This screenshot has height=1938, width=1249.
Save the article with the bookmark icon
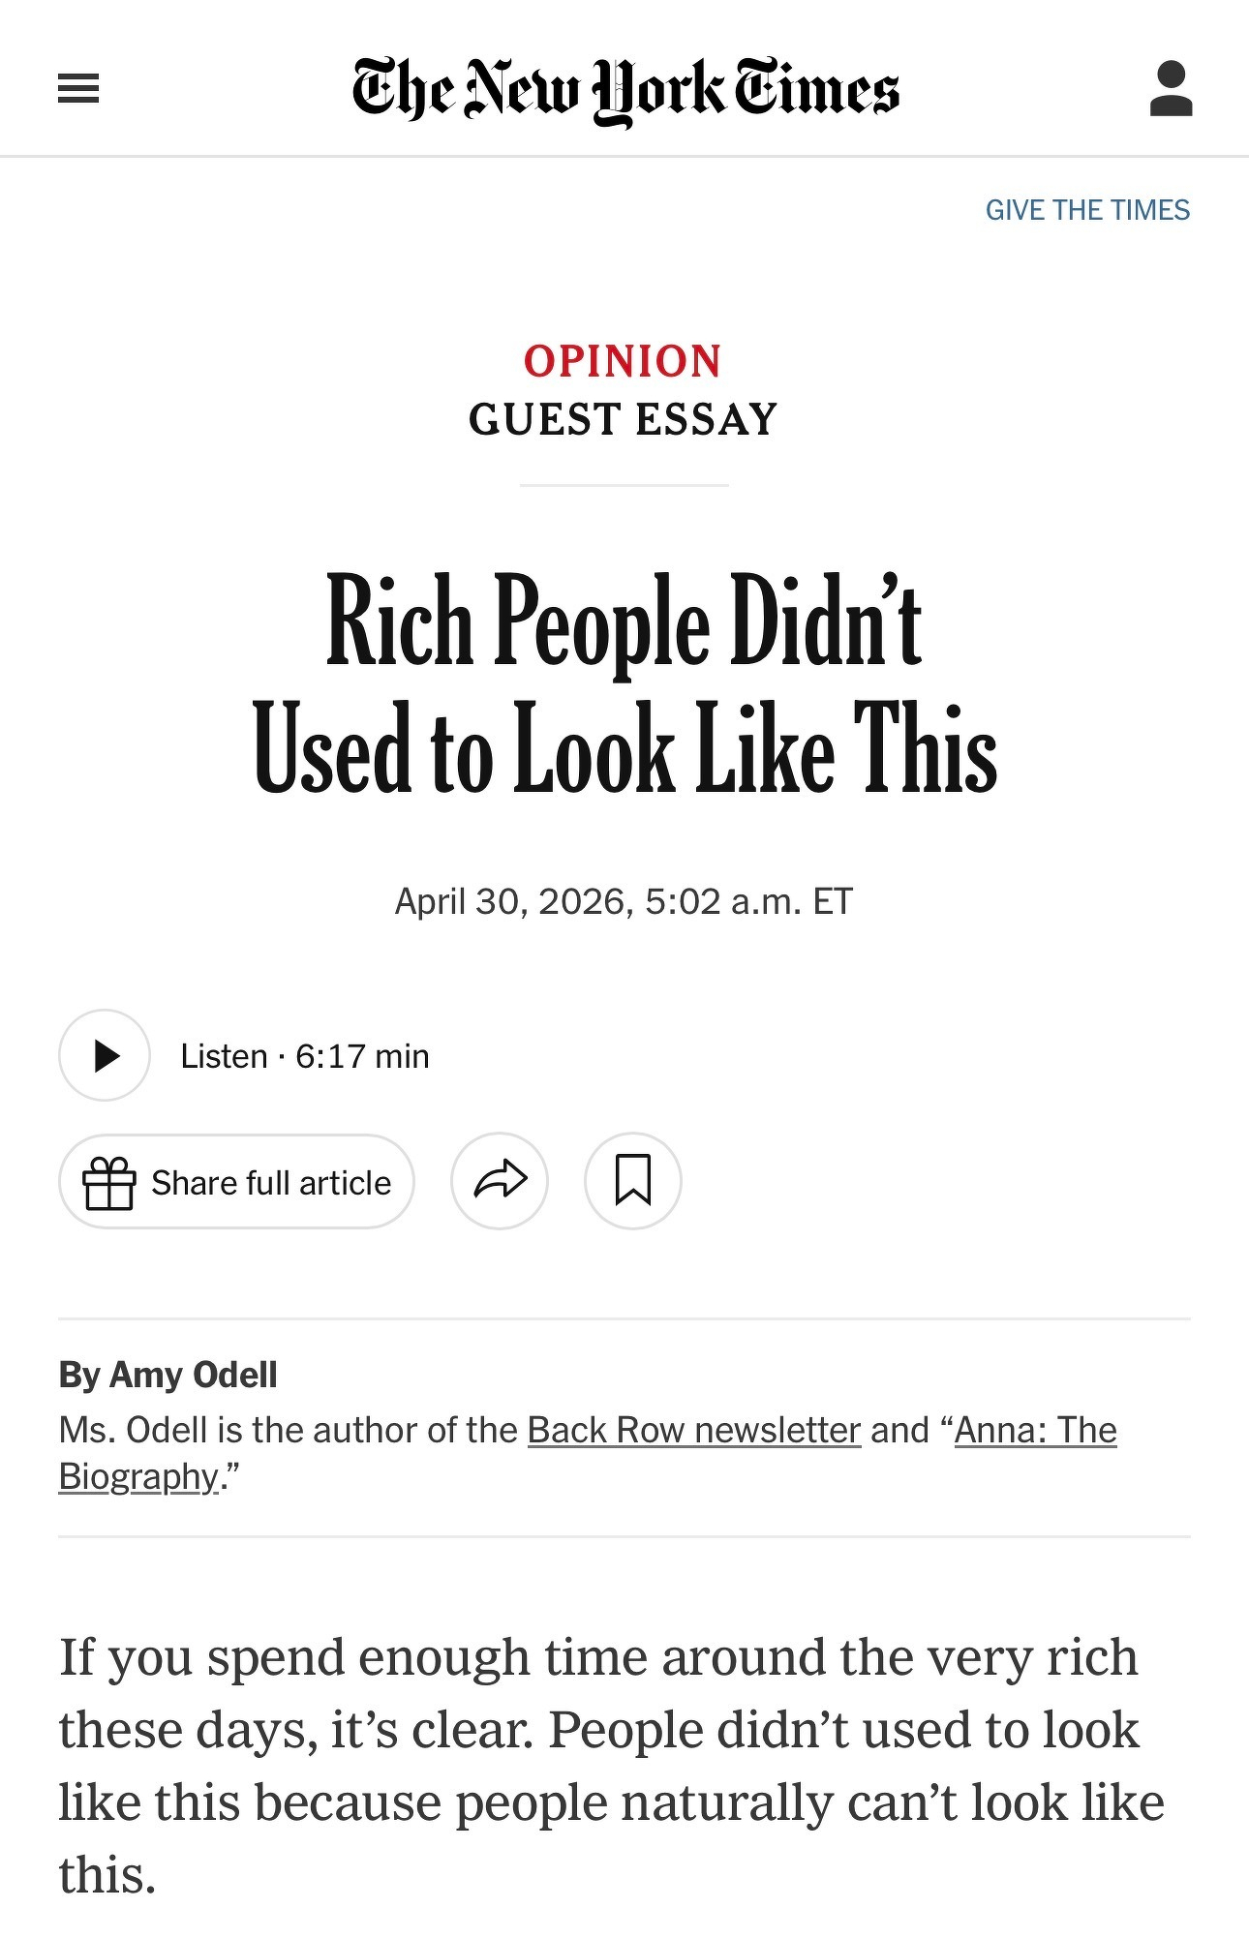click(x=632, y=1180)
